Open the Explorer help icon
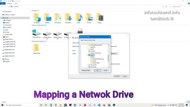The width and height of the screenshot is (190, 107). (x=189, y=3)
